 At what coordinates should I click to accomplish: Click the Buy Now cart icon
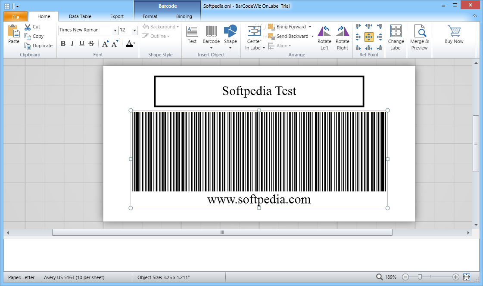(454, 31)
